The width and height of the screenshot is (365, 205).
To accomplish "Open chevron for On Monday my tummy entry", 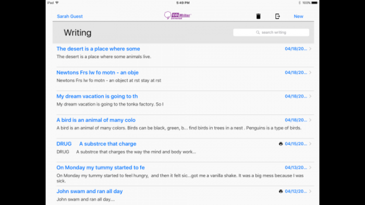I will coord(310,168).
